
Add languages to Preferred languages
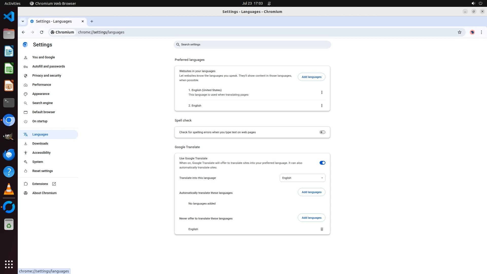click(311, 77)
